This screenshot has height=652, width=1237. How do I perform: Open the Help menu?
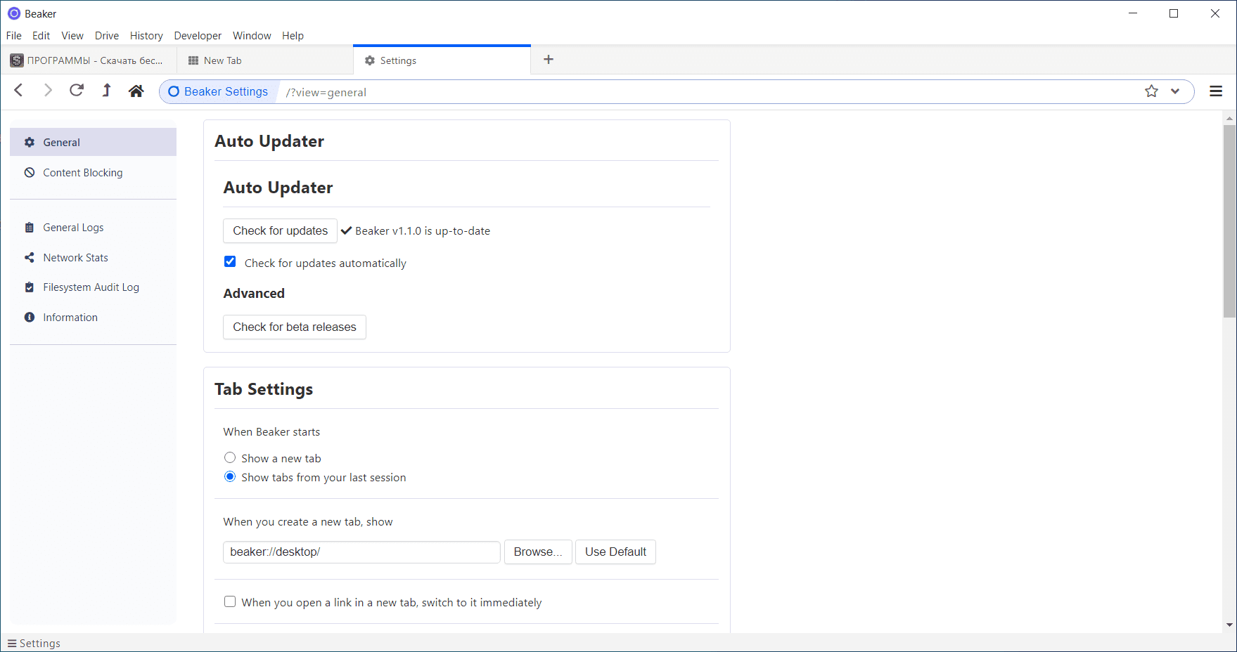(293, 36)
